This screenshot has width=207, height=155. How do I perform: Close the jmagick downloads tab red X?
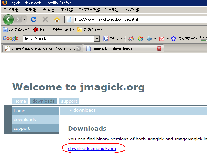(x=159, y=48)
